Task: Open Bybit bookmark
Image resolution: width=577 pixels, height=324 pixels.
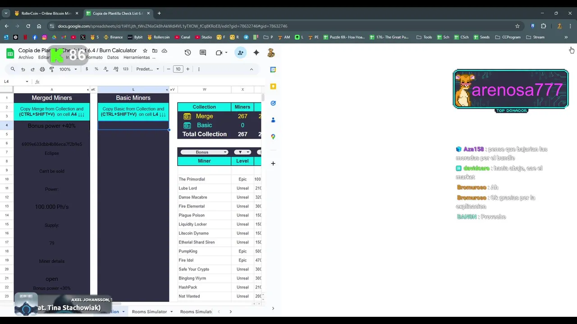Action: click(135, 37)
